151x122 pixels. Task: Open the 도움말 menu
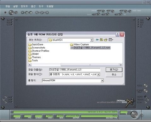click(x=50, y=6)
